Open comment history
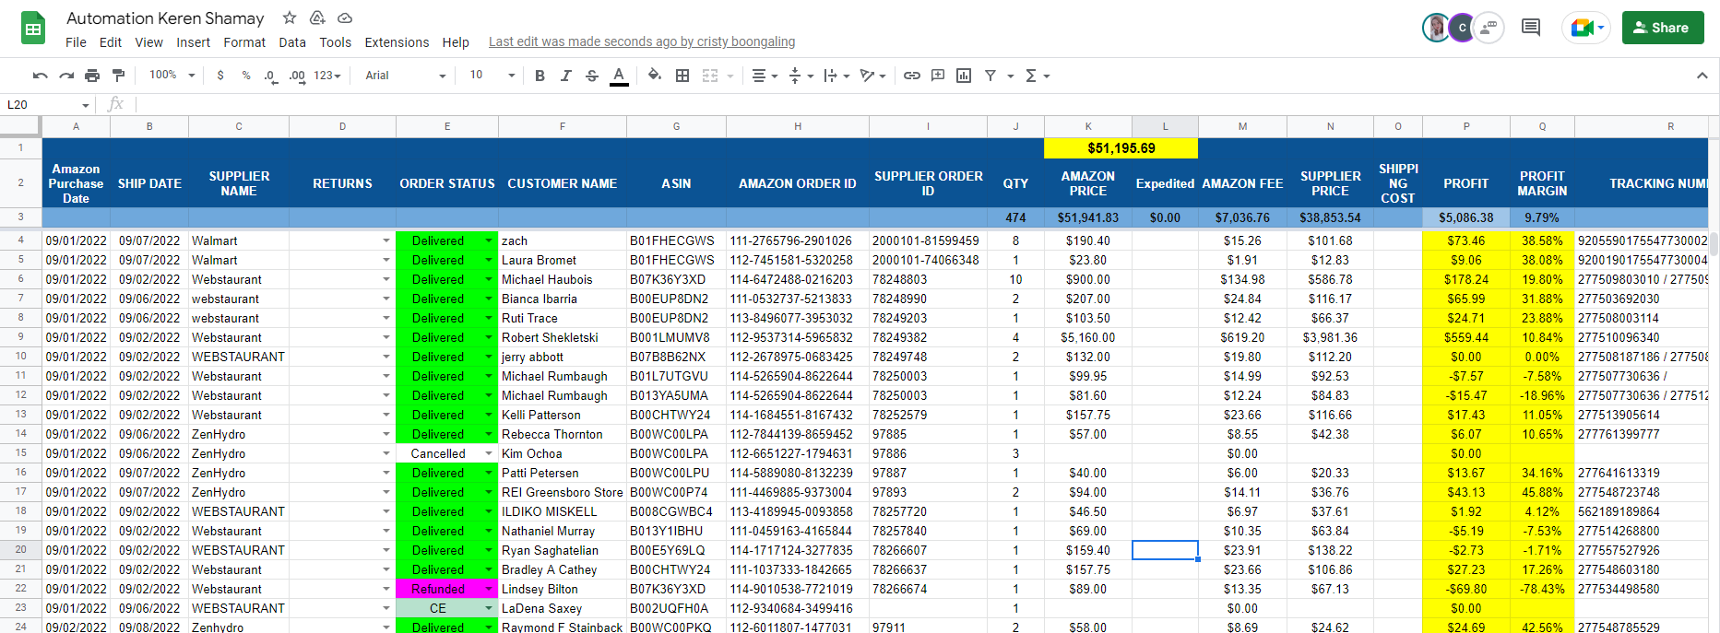 [1531, 28]
